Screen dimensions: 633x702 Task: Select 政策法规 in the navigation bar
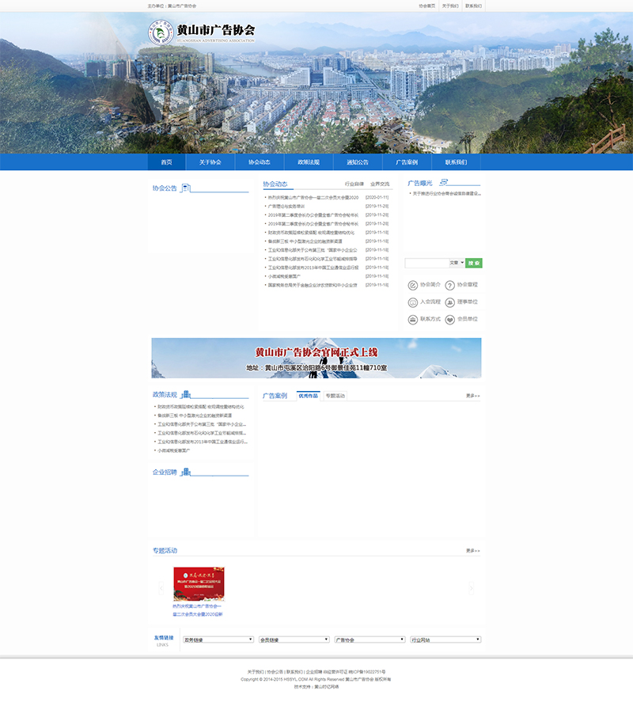pyautogui.click(x=309, y=162)
